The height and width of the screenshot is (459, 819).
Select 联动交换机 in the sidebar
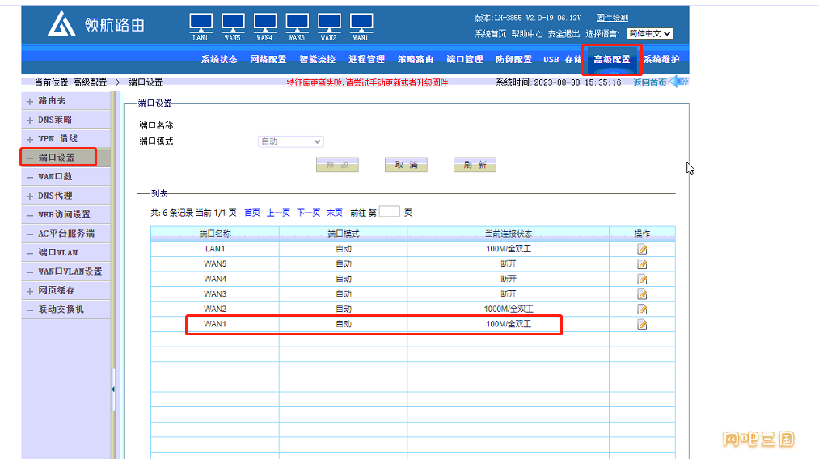coord(61,310)
